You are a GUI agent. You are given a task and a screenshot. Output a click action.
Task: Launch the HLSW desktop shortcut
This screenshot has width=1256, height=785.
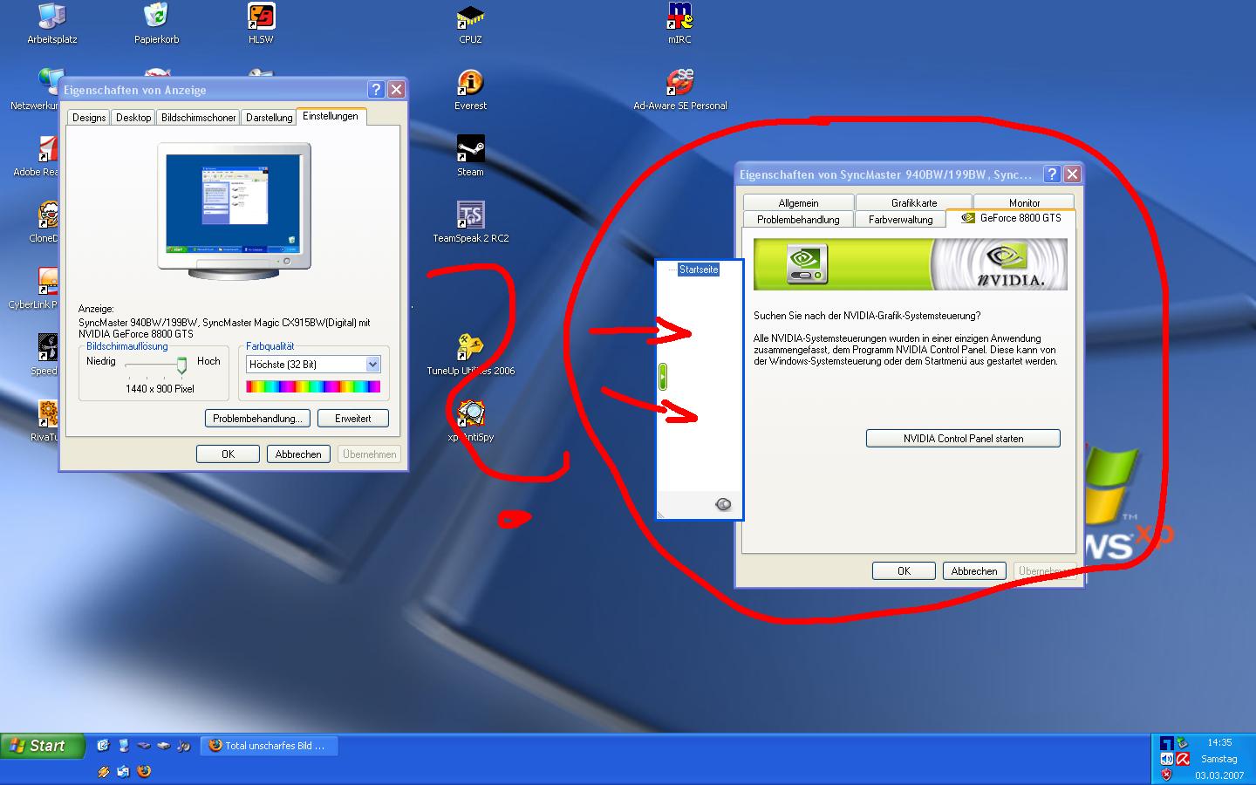261,23
